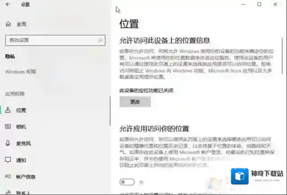This screenshot has height=195, width=287.
Task: Open the 主页 home icon
Action: tap(8, 24)
